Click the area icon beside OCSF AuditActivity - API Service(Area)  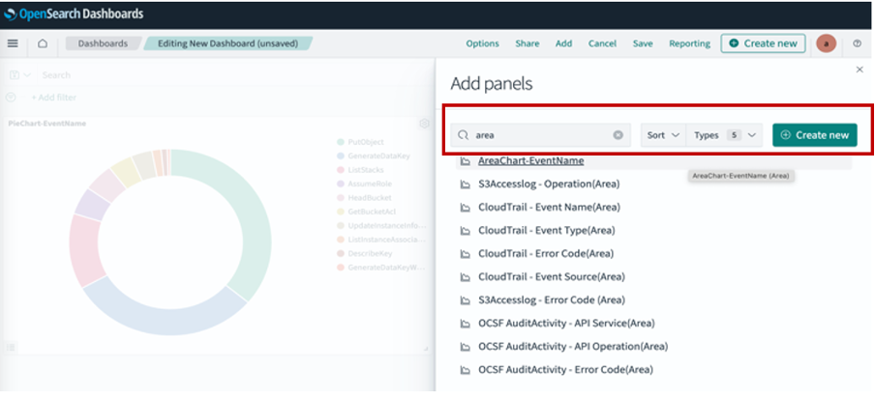465,324
